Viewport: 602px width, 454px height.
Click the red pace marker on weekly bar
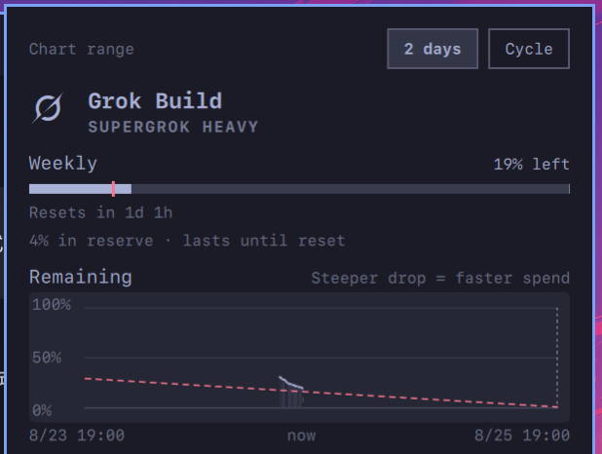(x=113, y=189)
